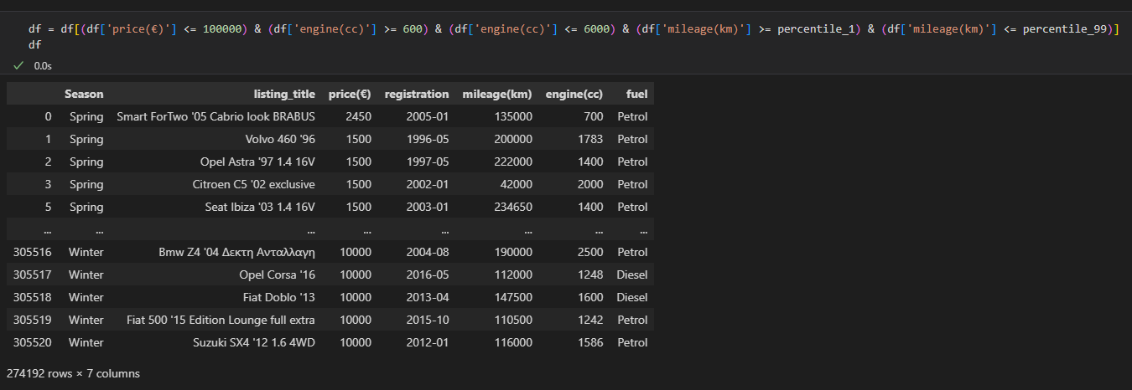Click registration value 2005-01
1132x390 pixels.
(428, 116)
